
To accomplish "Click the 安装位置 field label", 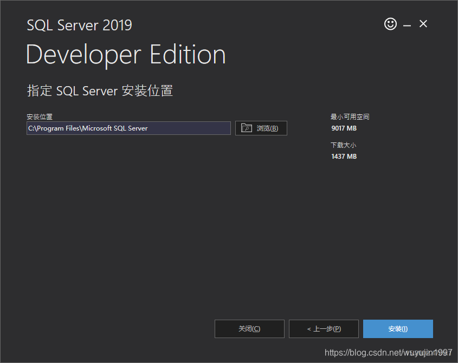I will [x=40, y=117].
